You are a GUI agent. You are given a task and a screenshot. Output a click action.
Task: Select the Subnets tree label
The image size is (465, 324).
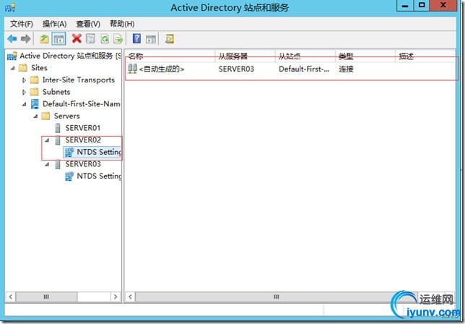coord(56,92)
